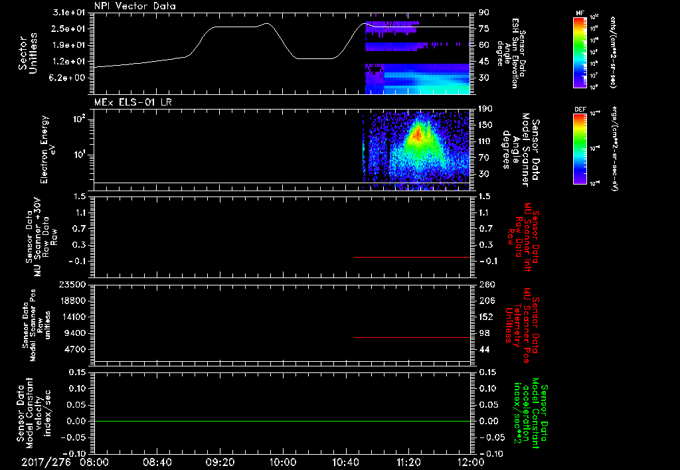The width and height of the screenshot is (680, 470).
Task: Click the "12:00" time axis label
Action: [x=471, y=462]
